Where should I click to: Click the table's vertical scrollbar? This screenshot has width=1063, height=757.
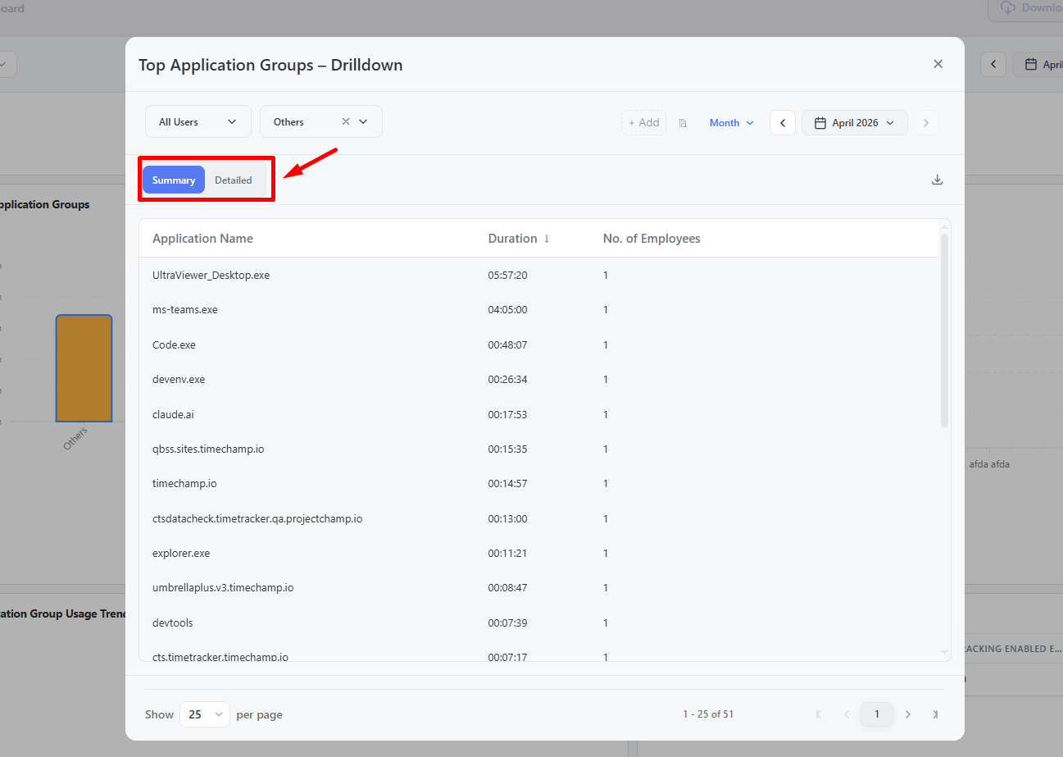[x=944, y=330]
